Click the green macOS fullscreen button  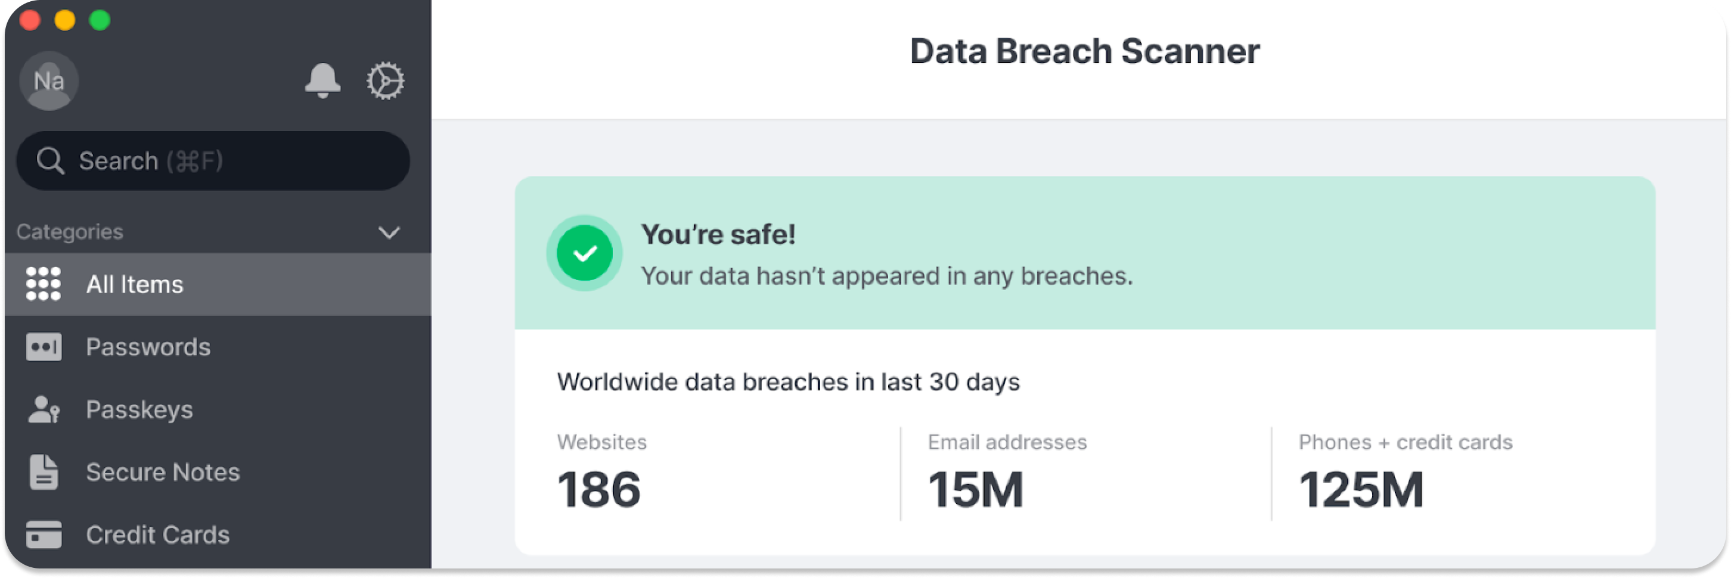pyautogui.click(x=100, y=20)
